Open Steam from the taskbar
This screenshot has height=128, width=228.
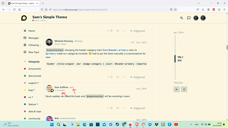coord(117,124)
